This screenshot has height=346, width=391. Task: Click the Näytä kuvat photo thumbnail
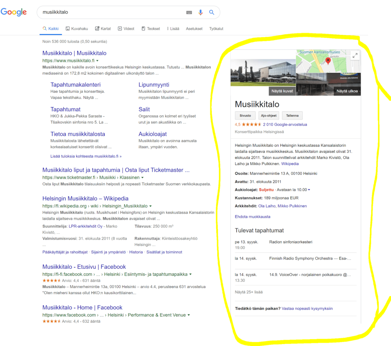pyautogui.click(x=263, y=77)
